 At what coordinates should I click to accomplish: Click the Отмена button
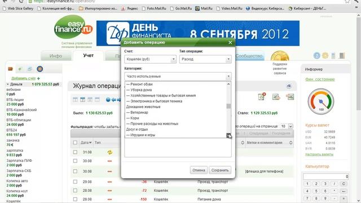click(x=199, y=170)
